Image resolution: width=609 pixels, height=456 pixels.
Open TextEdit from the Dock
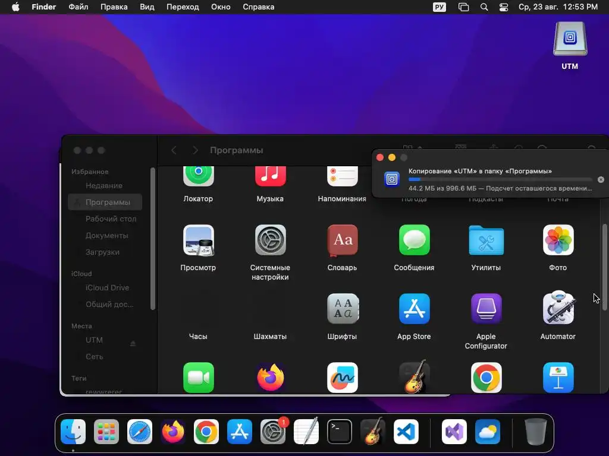pos(306,432)
